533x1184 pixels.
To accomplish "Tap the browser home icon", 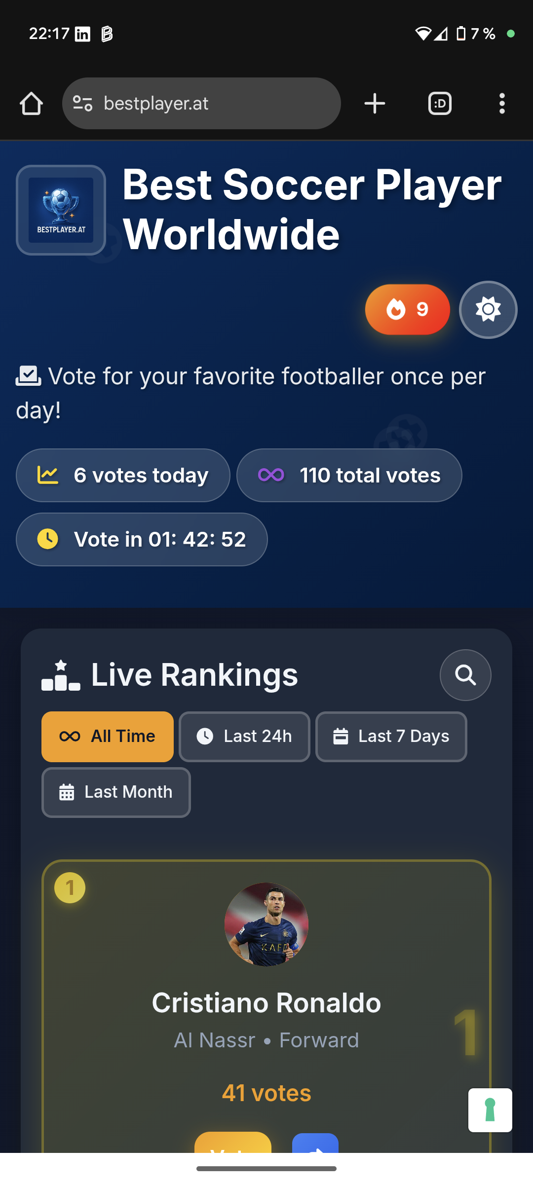I will pyautogui.click(x=31, y=104).
